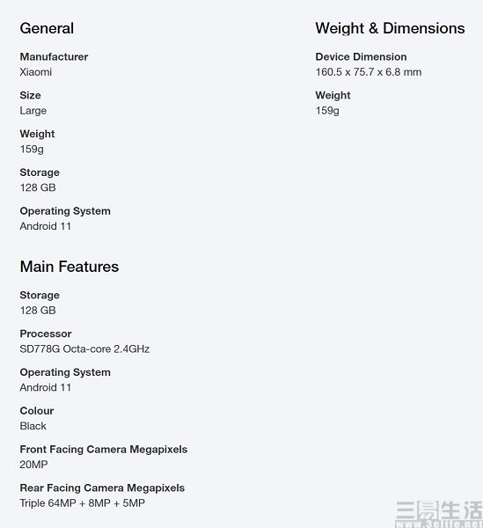Select Android 11 under the General section
Screen dimensions: 483x528
click(46, 226)
